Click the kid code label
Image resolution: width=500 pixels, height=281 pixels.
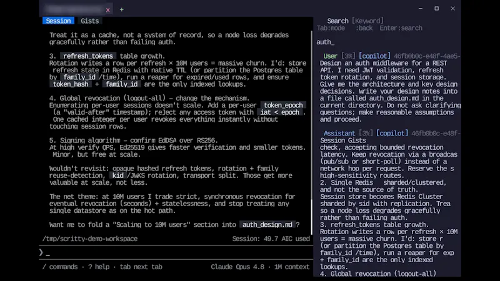click(117, 175)
